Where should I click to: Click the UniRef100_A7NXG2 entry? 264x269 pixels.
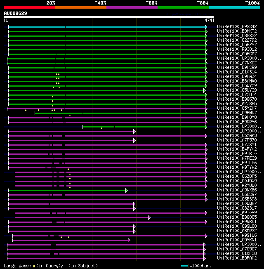[x=237, y=63]
